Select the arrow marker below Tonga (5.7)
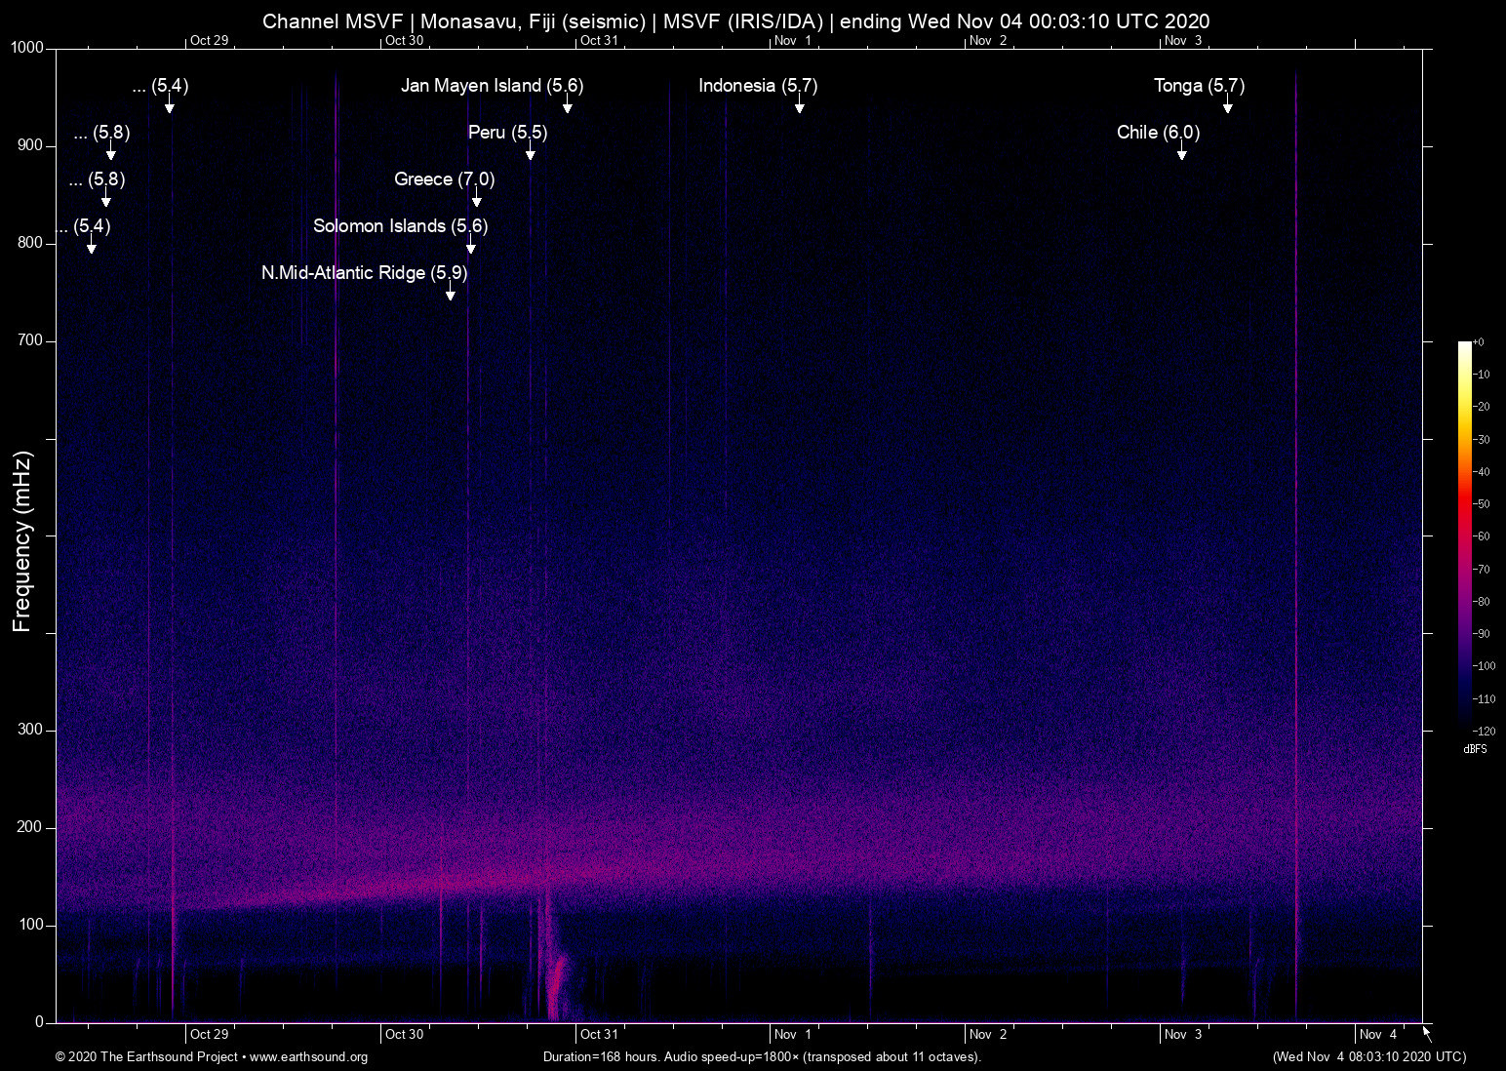The height and width of the screenshot is (1071, 1506). (1228, 105)
